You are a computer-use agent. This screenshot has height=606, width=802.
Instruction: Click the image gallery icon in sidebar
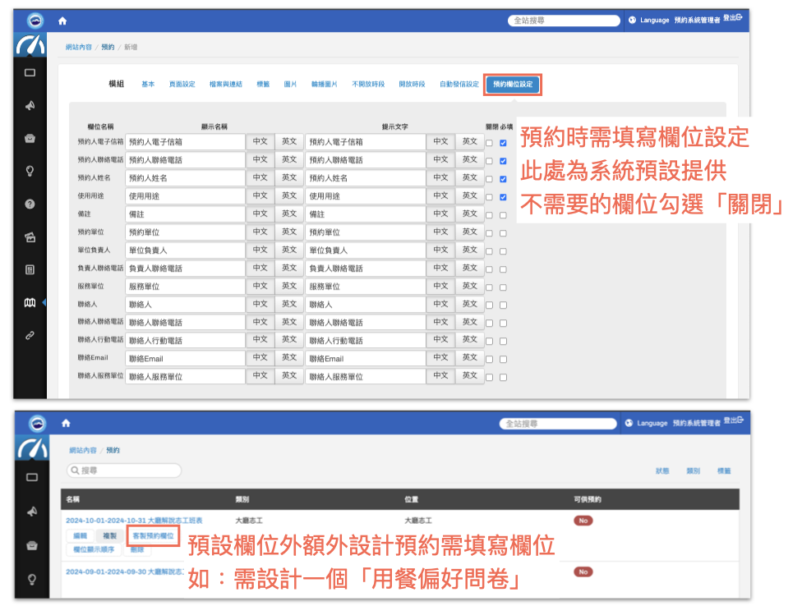30,237
